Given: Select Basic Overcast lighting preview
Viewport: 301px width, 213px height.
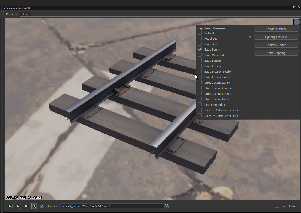Looking at the screenshot, I should pyautogui.click(x=199, y=55).
